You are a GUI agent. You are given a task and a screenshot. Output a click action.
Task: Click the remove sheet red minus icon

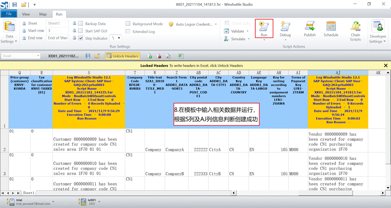(159, 56)
